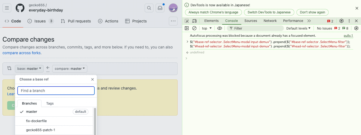Close the Choose a base ref popup
This screenshot has height=135, width=361.
pos(92,79)
